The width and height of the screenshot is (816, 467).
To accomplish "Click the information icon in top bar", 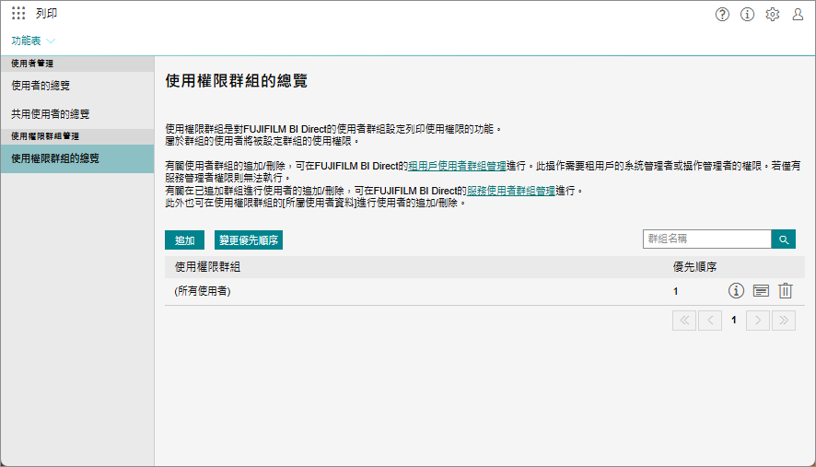I will click(748, 14).
